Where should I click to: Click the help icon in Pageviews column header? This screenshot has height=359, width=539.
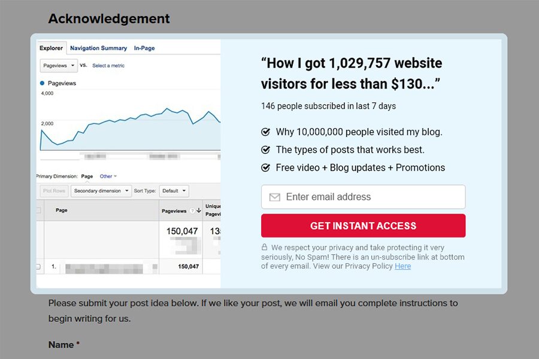[x=192, y=211]
